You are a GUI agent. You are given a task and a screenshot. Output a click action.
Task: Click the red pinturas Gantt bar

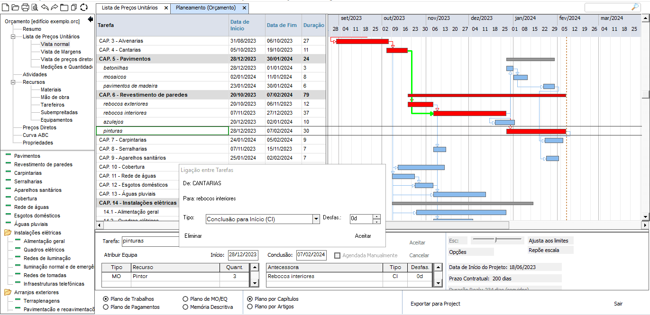[x=536, y=131]
